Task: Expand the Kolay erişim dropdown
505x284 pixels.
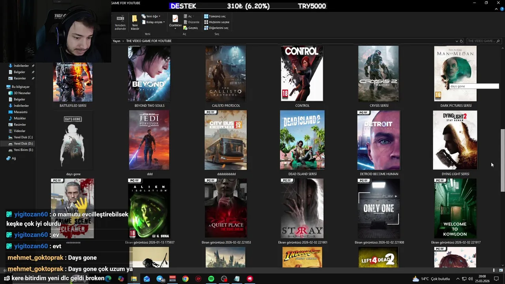Action: pyautogui.click(x=153, y=22)
